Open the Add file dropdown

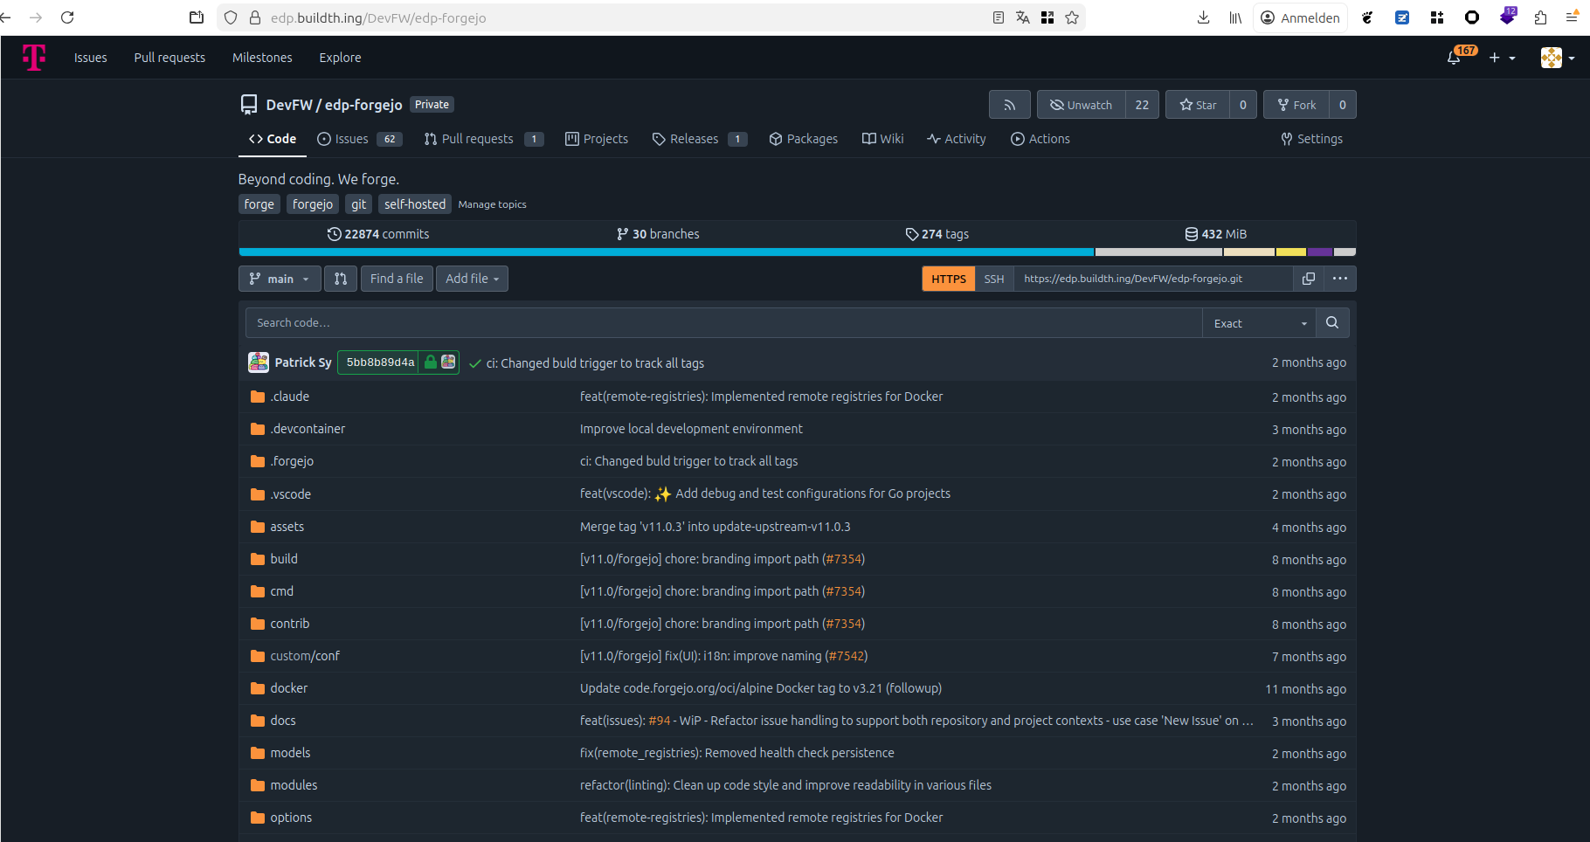tap(472, 279)
